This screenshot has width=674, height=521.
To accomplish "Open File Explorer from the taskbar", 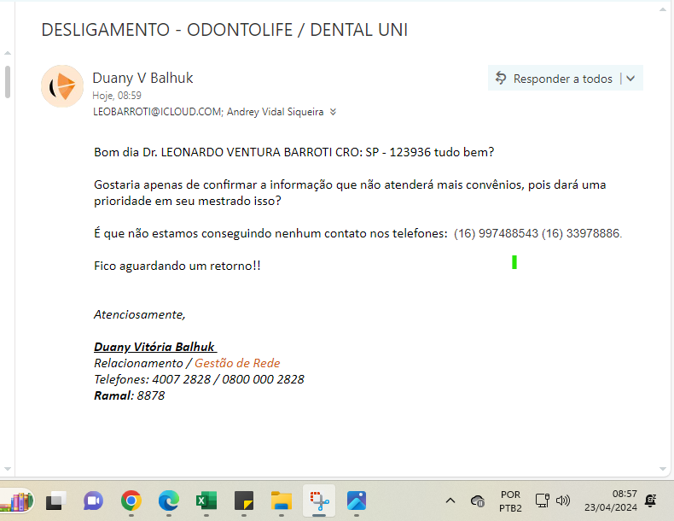I will (282, 501).
